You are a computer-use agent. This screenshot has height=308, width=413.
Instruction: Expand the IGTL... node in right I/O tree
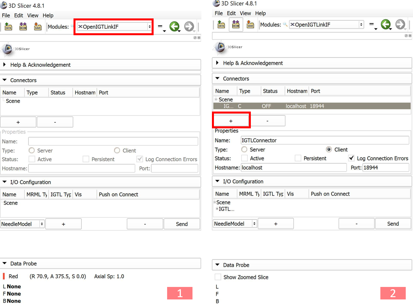pyautogui.click(x=217, y=209)
